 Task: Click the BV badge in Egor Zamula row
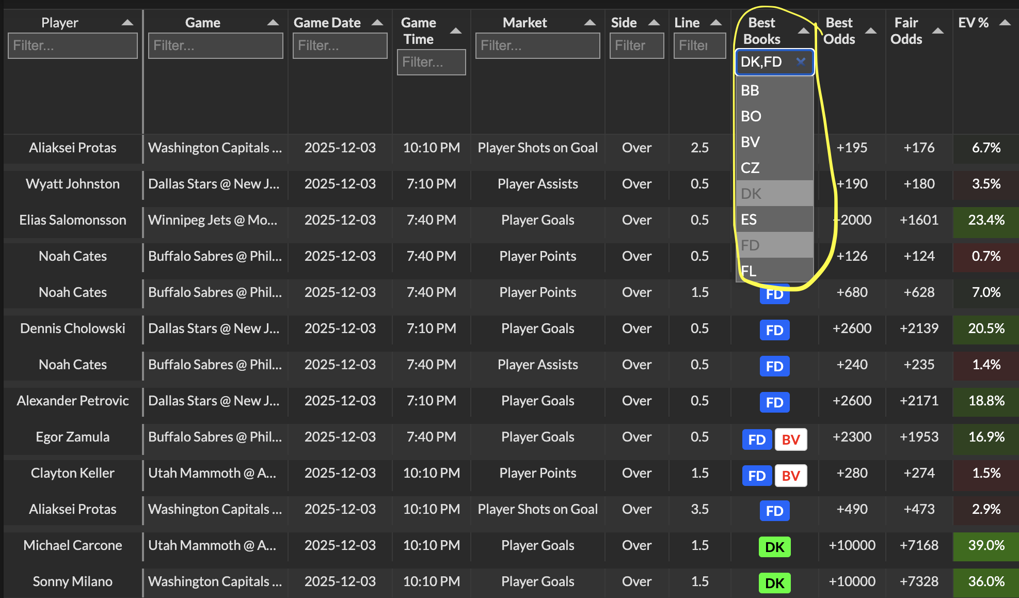(790, 440)
